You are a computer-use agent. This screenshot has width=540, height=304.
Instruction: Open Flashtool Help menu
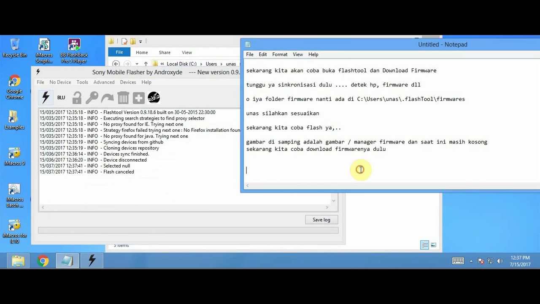click(x=146, y=82)
